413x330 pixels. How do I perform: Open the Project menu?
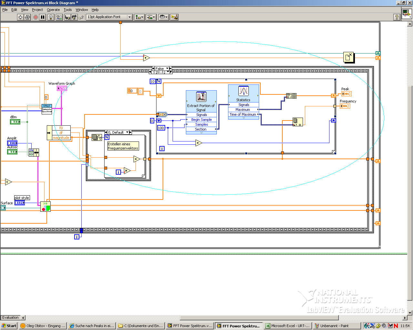click(x=37, y=10)
